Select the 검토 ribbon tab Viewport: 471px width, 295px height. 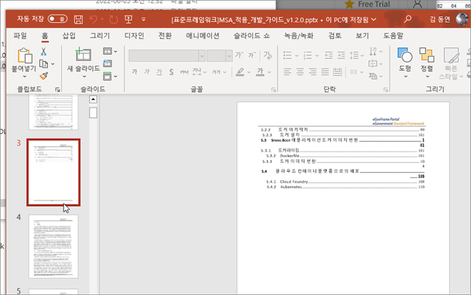pos(335,36)
